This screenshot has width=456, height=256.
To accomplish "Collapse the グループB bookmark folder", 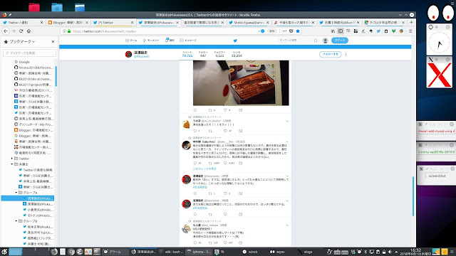I will (x=16, y=221).
